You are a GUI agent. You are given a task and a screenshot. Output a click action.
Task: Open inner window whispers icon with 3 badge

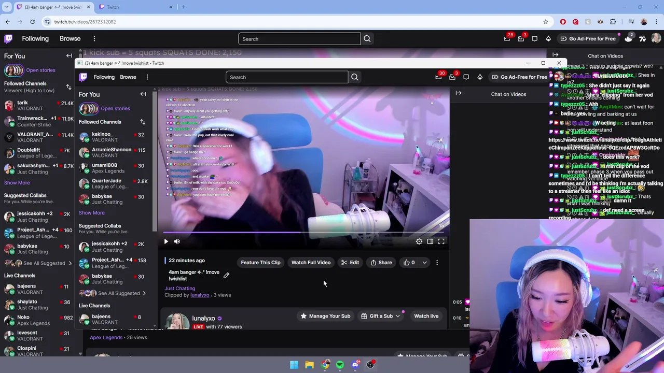pyautogui.click(x=452, y=77)
